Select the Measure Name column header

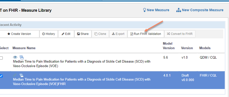24,48
